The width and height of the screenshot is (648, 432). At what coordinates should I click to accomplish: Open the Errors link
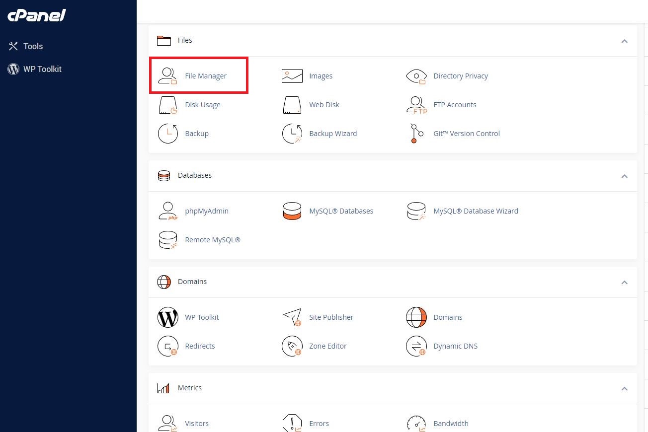coord(319,424)
